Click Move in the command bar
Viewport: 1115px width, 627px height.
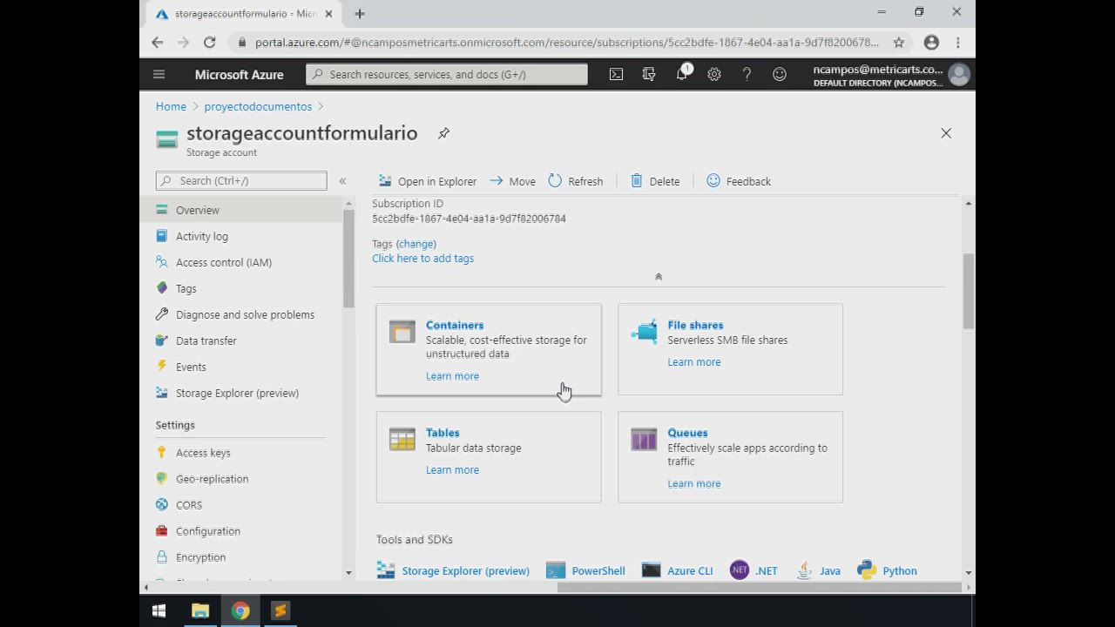(x=512, y=181)
